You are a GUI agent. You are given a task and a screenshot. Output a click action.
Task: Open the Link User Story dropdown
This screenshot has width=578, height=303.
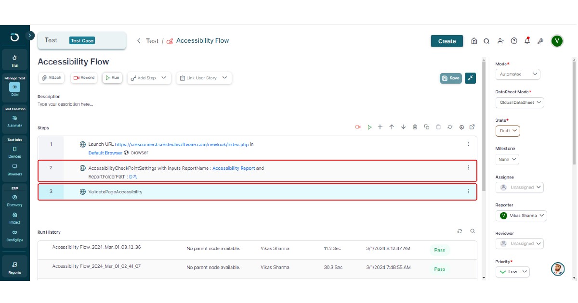coord(204,78)
